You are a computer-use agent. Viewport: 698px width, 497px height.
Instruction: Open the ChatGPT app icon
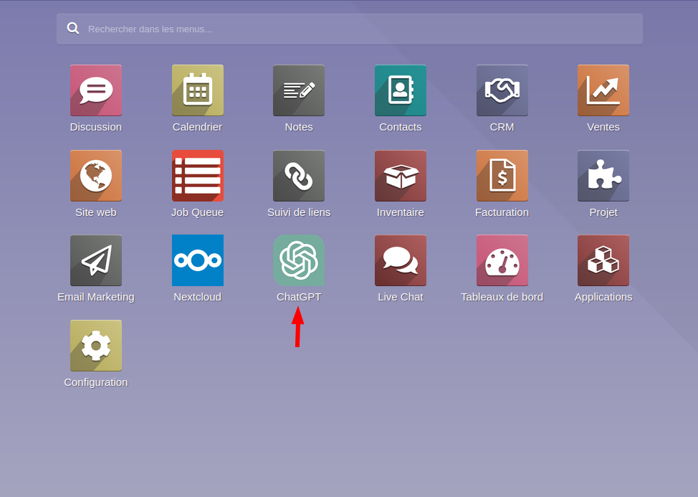pyautogui.click(x=299, y=260)
